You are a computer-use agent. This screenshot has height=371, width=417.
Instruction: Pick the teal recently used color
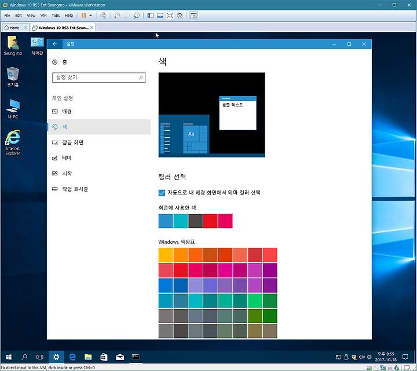(x=180, y=221)
